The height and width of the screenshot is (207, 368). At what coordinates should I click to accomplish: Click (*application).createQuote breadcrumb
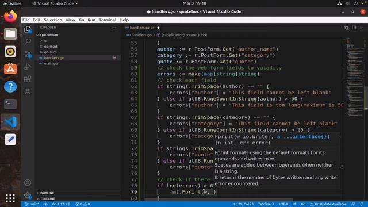tap(184, 35)
